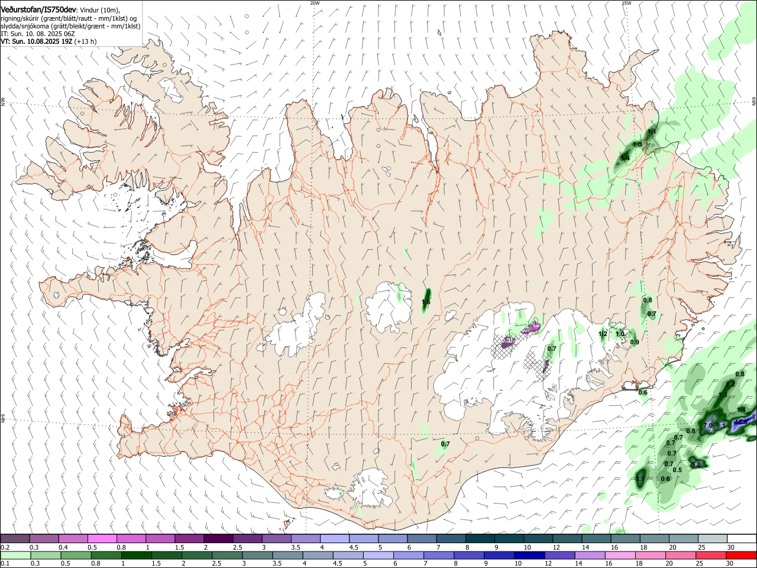
Task: Click the '0.2' label on the upper legend
Action: [5, 547]
